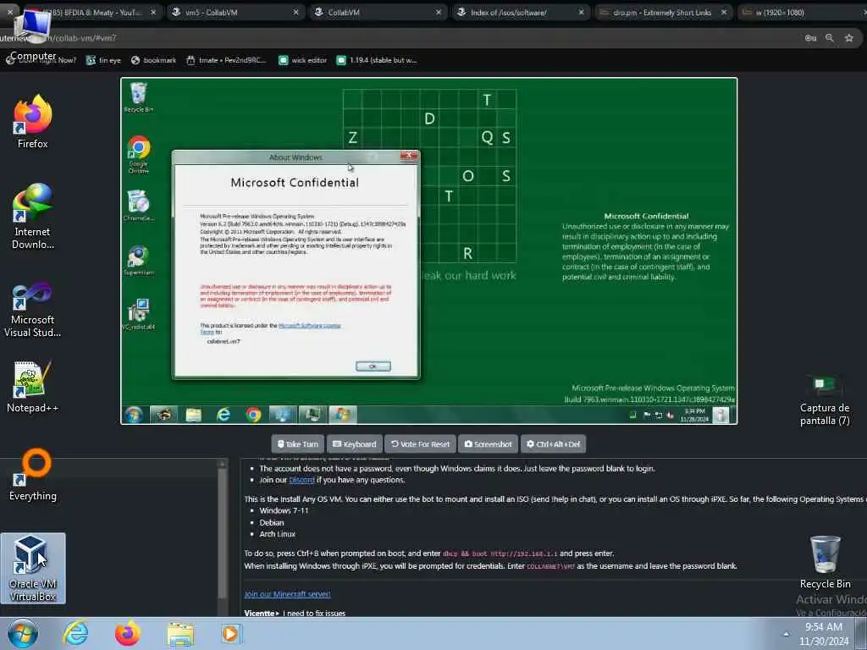Open the bookmark named bookmark
The width and height of the screenshot is (867, 650).
[154, 60]
